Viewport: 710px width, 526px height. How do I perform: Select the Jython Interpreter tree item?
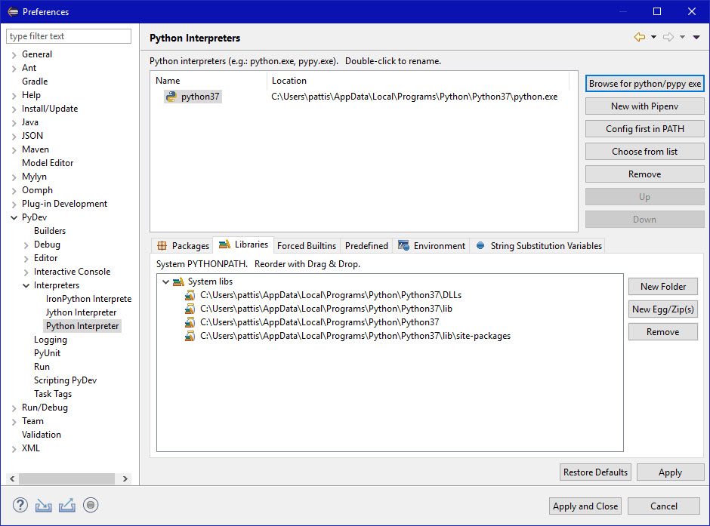coord(81,312)
